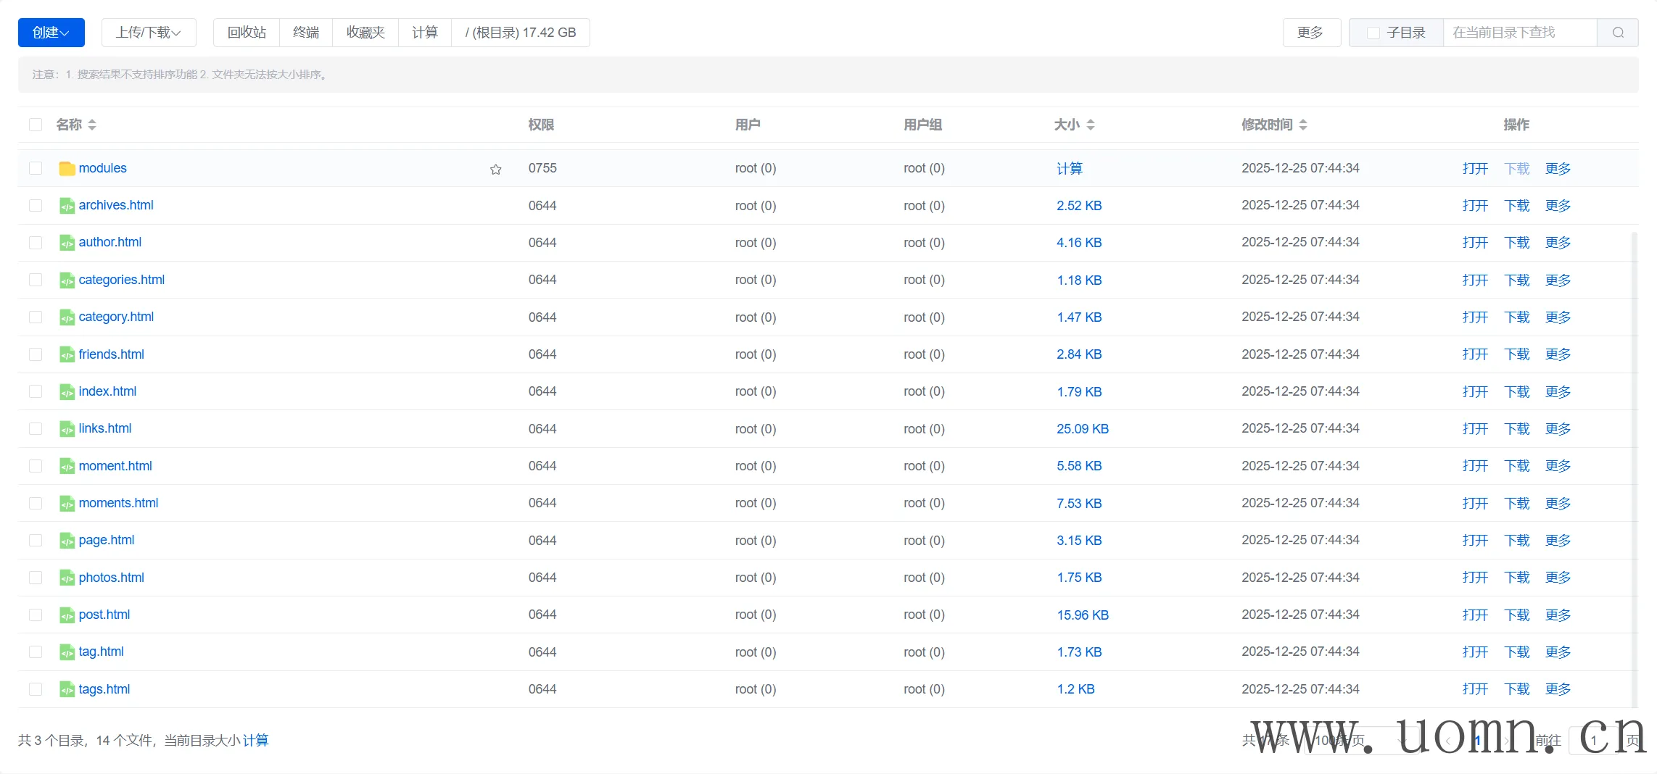The width and height of the screenshot is (1657, 774).
Task: Click the search magnifier icon
Action: [x=1617, y=33]
